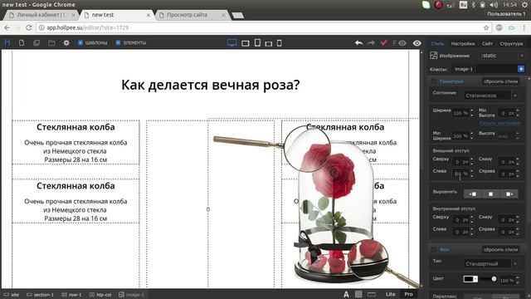This screenshot has height=299, width=531.
Task: Select desktop monitor screen view
Action: pos(232,42)
